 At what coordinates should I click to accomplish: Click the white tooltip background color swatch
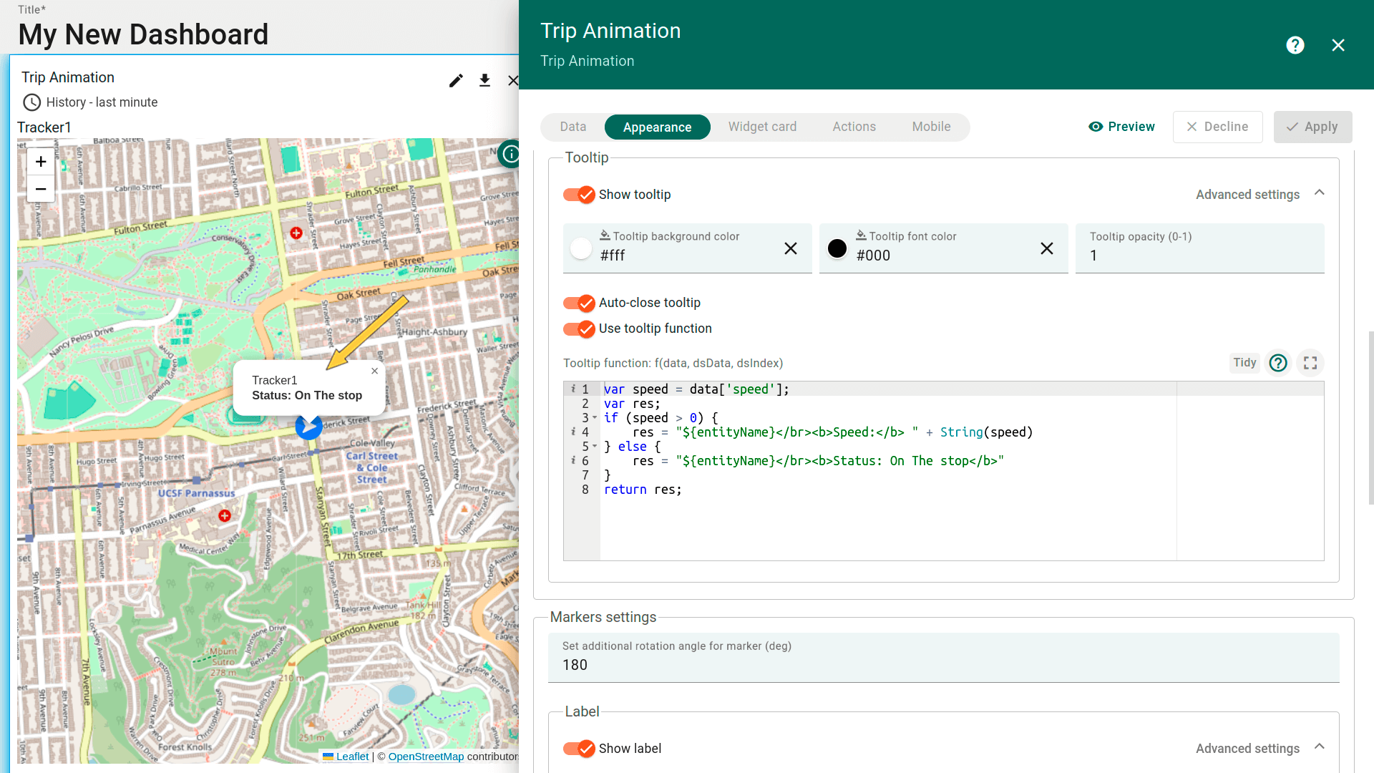pyautogui.click(x=581, y=248)
